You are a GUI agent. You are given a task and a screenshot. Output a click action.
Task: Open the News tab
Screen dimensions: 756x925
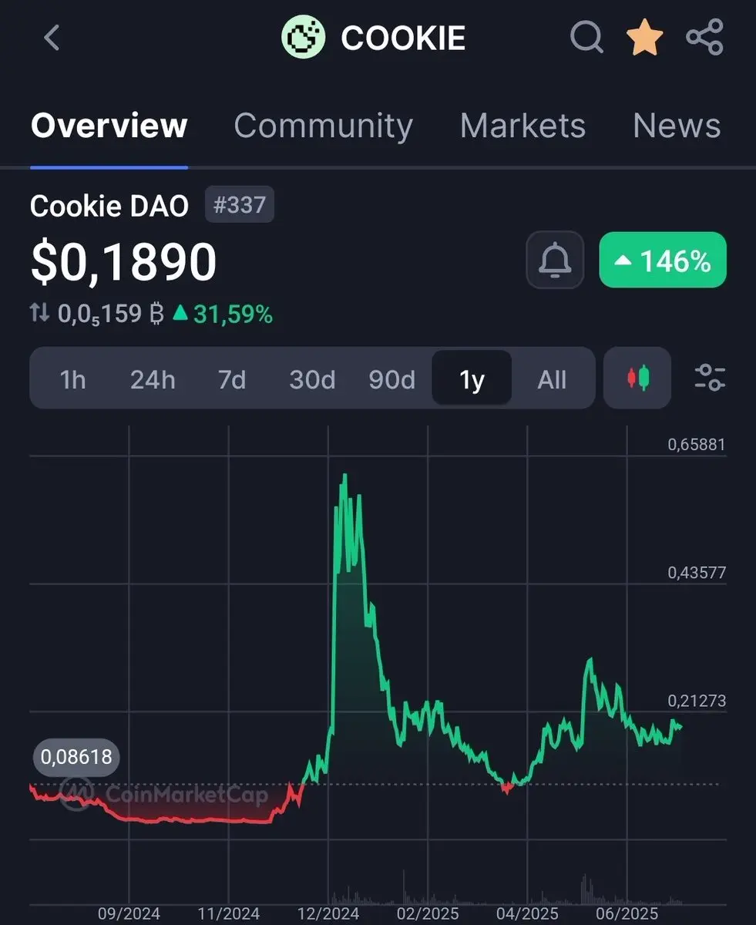(x=677, y=126)
